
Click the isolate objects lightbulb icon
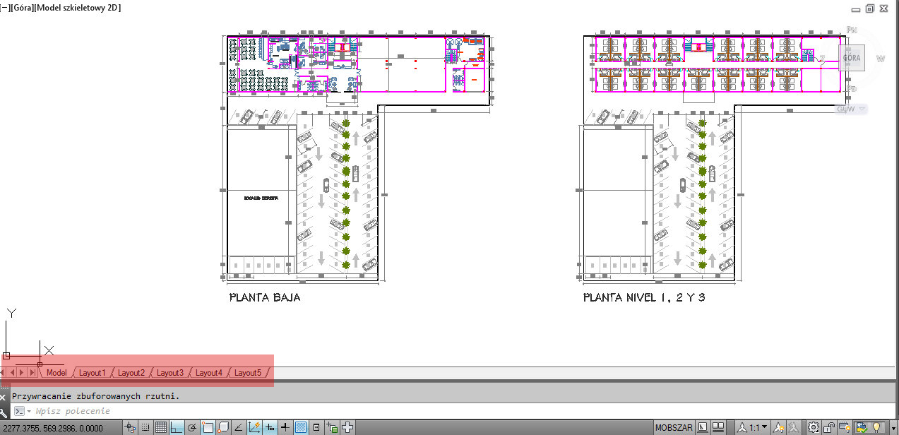(876, 427)
